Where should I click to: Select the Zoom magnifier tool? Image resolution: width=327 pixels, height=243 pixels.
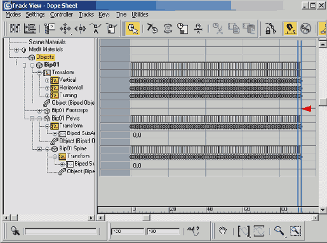point(279,231)
